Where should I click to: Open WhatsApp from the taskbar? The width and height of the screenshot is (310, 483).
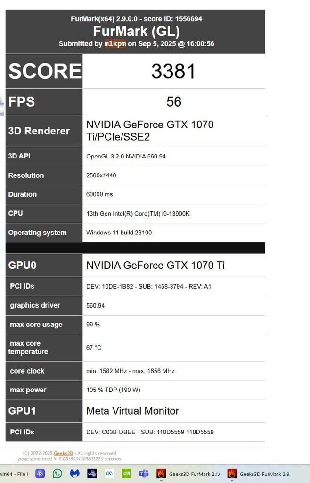57,474
